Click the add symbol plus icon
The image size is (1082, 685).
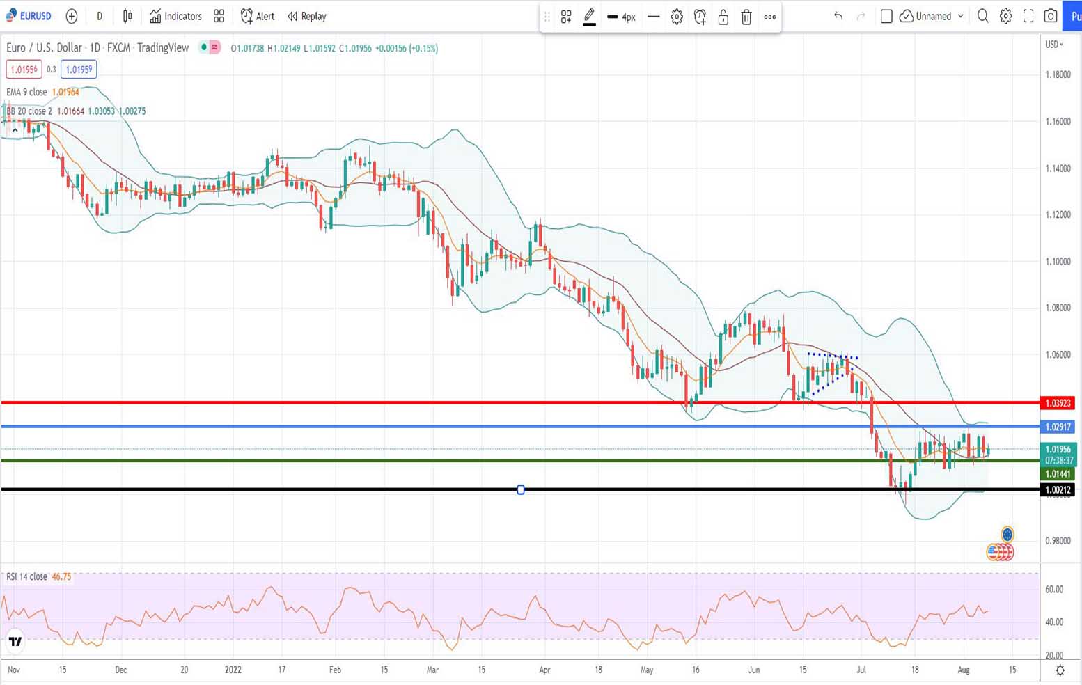click(71, 16)
